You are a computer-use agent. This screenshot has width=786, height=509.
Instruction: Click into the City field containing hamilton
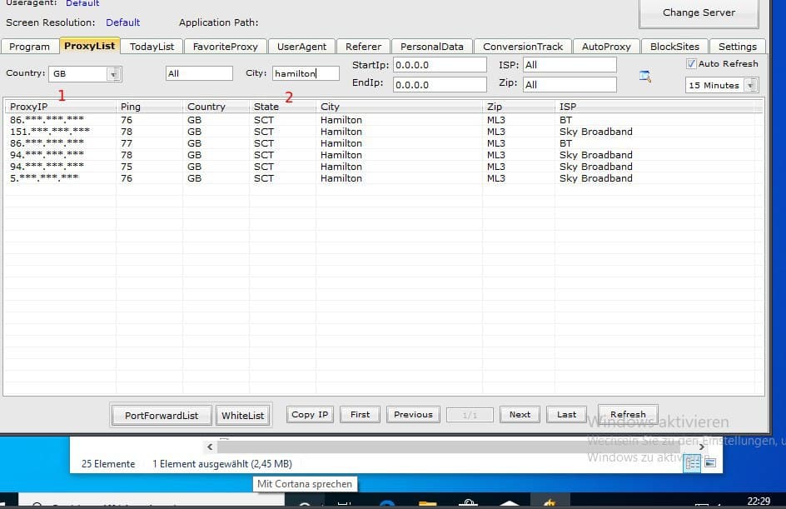305,73
